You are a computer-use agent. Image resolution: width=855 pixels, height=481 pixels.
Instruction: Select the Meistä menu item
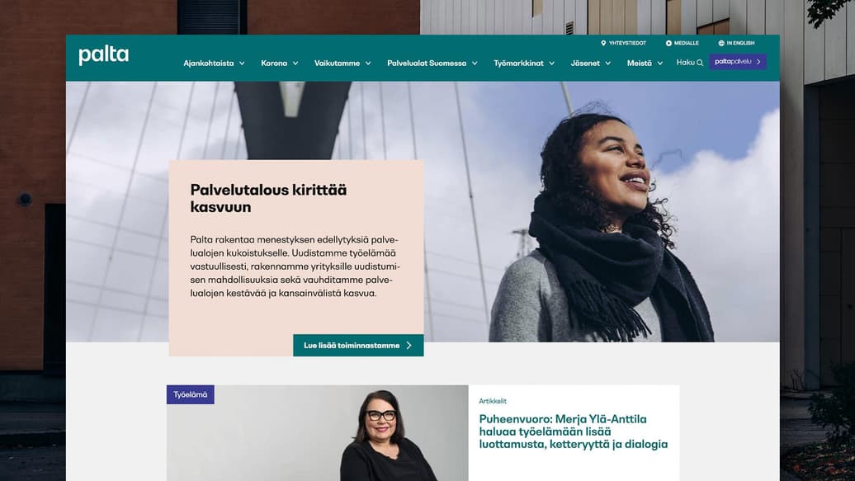(645, 64)
